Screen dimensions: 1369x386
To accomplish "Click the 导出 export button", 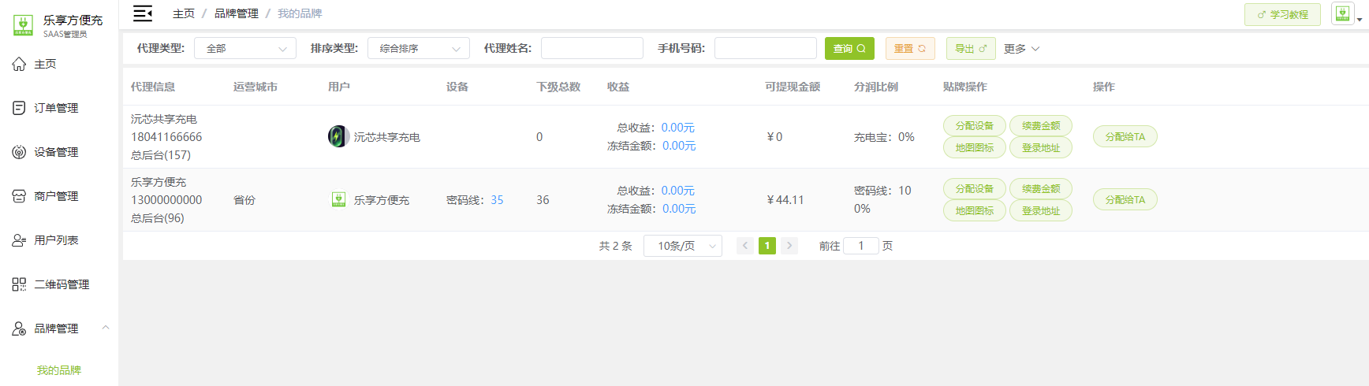I will coord(971,48).
